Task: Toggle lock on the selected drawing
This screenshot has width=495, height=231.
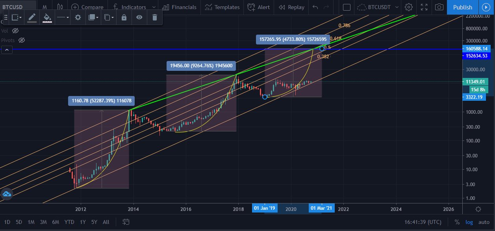Action: tap(124, 17)
